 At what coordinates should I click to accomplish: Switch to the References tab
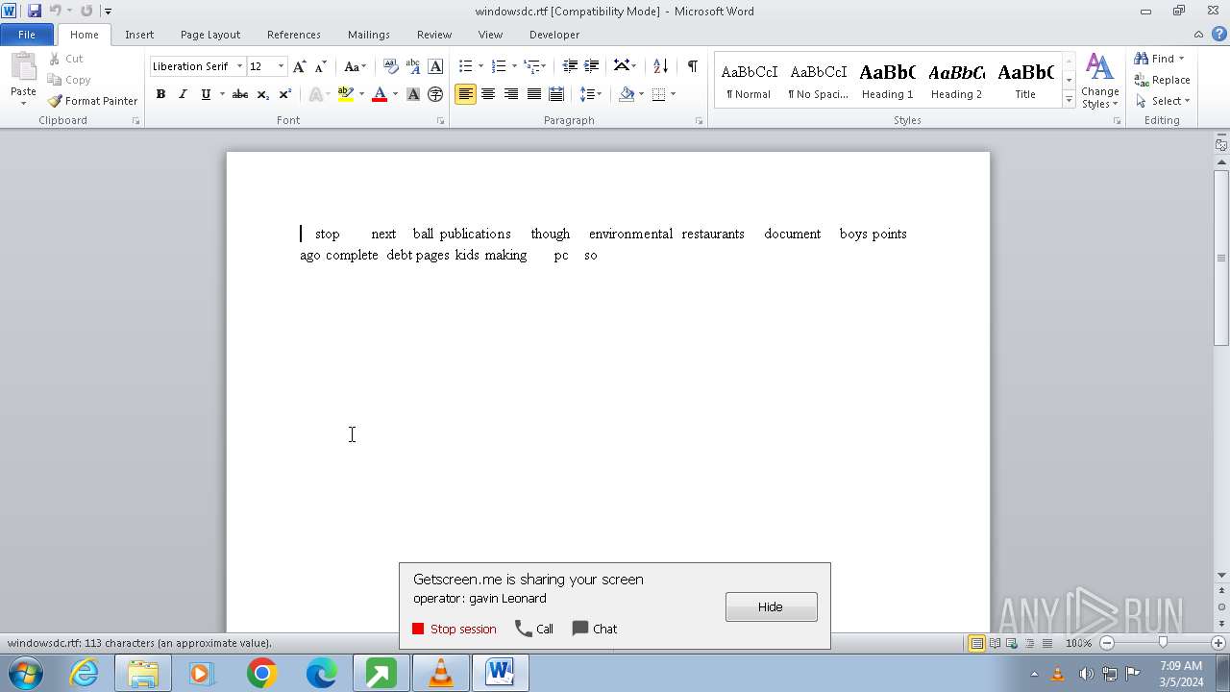click(x=294, y=35)
